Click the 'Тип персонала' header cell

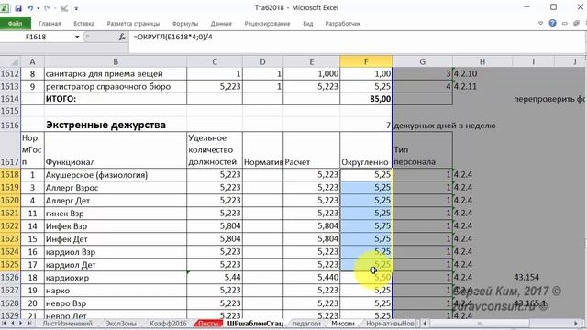pyautogui.click(x=422, y=149)
